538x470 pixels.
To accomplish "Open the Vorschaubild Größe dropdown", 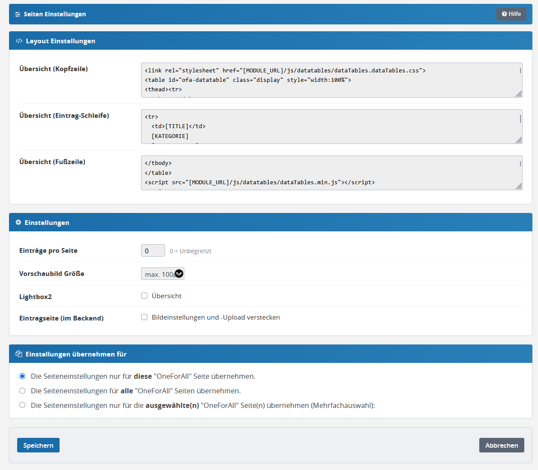I will click(x=162, y=274).
